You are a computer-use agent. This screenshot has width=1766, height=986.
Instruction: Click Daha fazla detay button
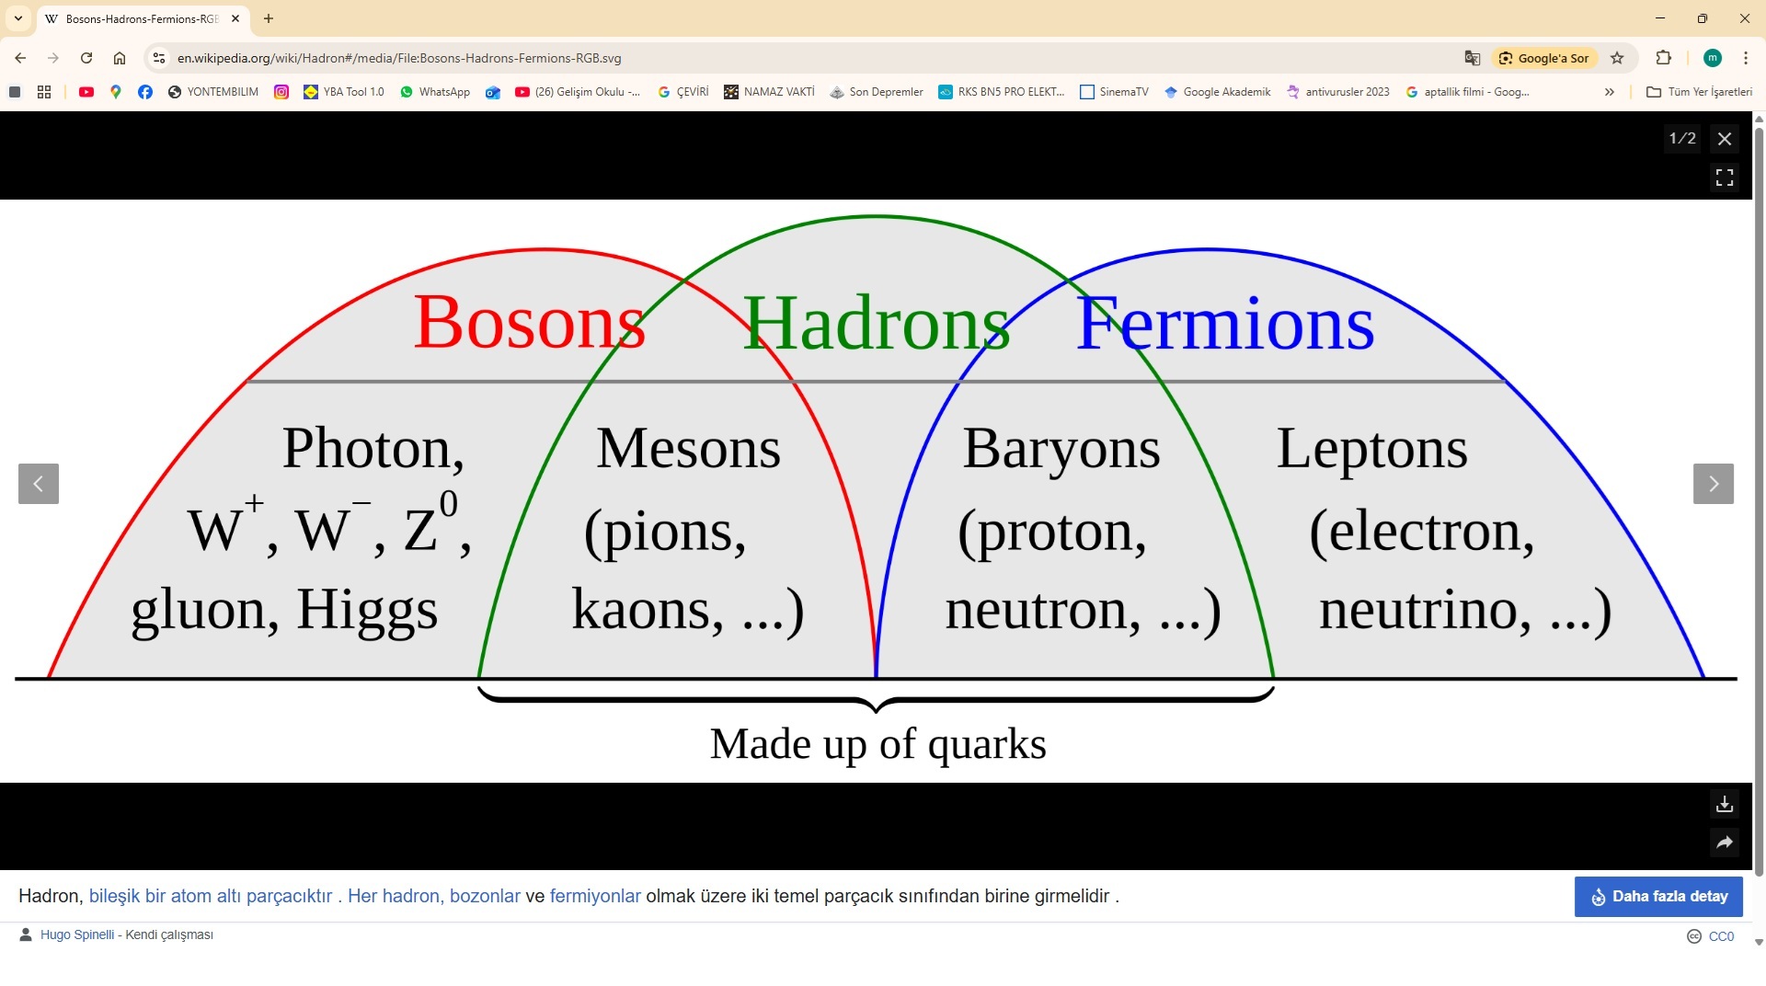1658,896
